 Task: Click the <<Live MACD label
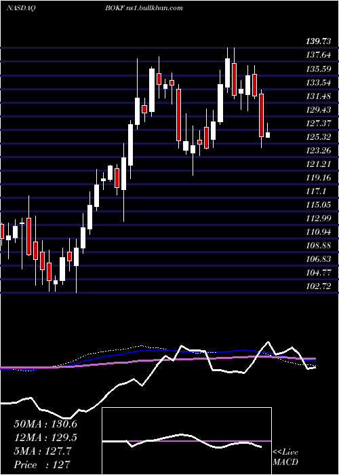point(285,457)
